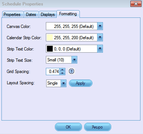This screenshot has width=143, height=134.
Task: Open the Grid Spacing help icon
Action: (x=71, y=71)
